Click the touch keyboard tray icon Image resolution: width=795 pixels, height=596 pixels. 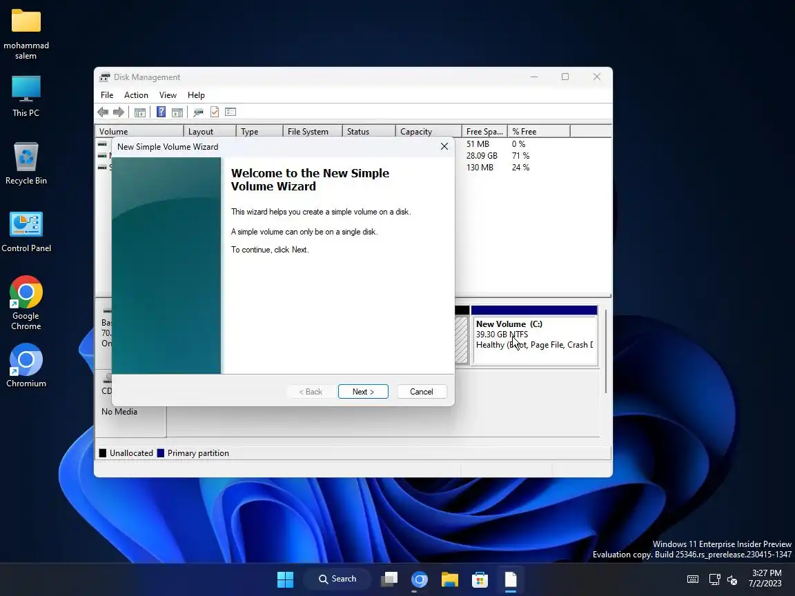click(693, 579)
